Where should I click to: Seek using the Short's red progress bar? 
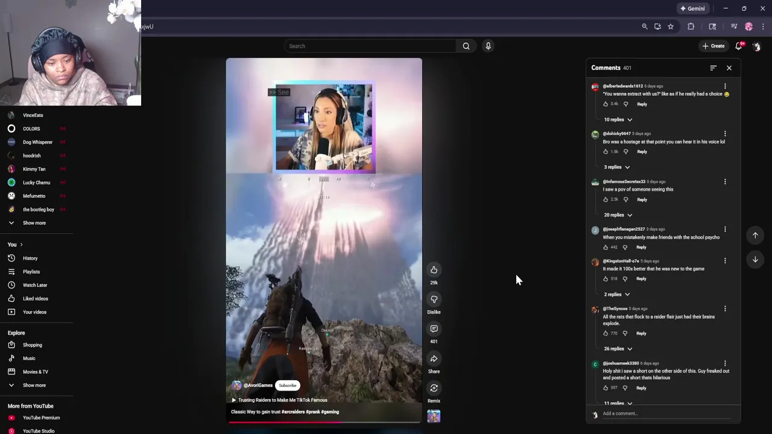pos(324,422)
